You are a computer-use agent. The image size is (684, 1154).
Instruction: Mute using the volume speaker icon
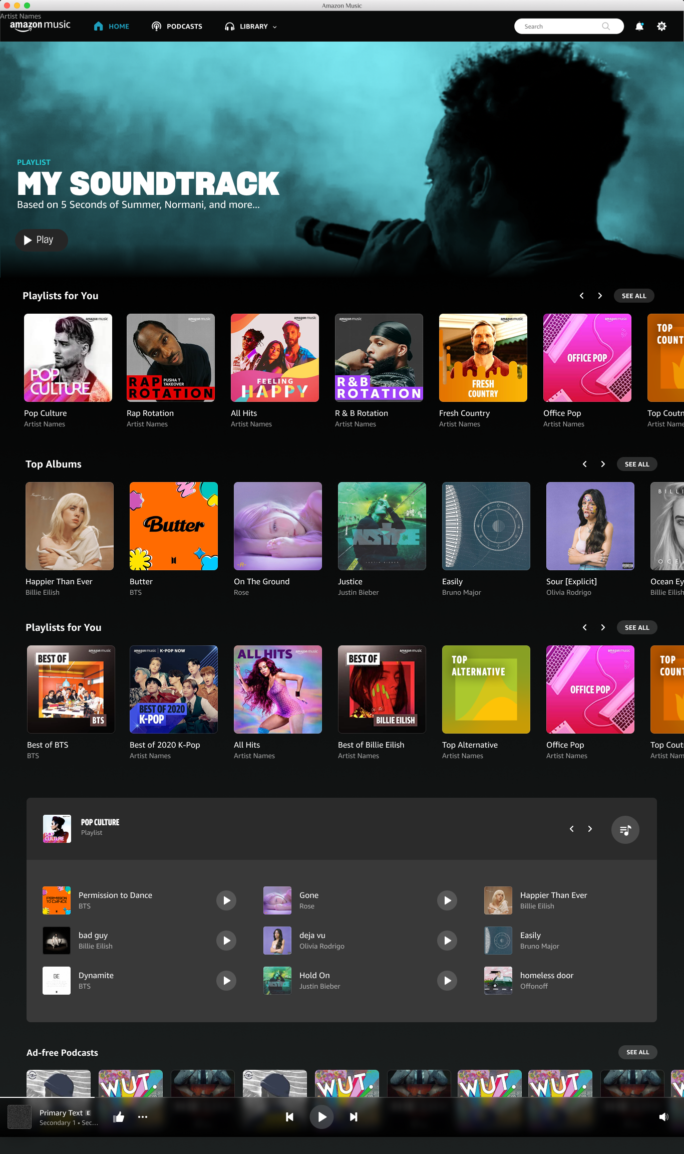[663, 1116]
